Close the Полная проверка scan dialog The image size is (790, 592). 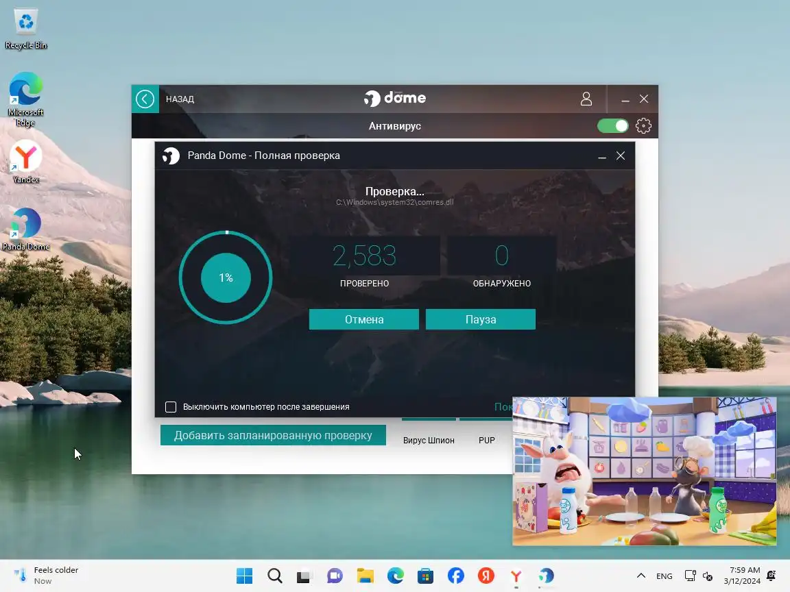(x=621, y=156)
